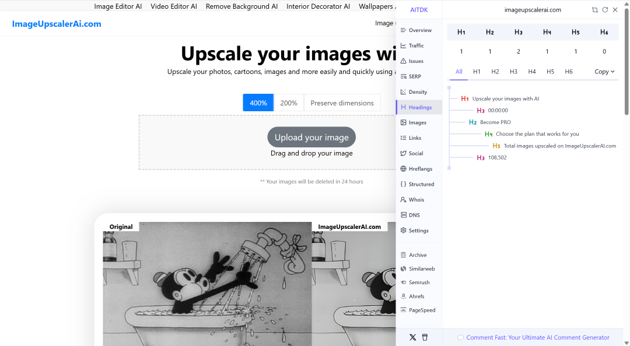The width and height of the screenshot is (630, 346).
Task: Switch to the All headings tab
Action: 459,72
